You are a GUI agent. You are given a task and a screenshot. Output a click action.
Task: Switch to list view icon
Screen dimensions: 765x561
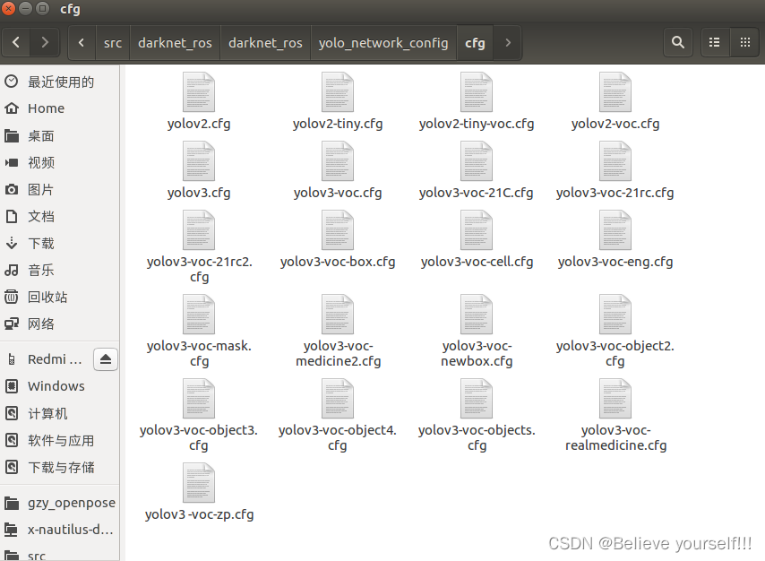pos(714,42)
